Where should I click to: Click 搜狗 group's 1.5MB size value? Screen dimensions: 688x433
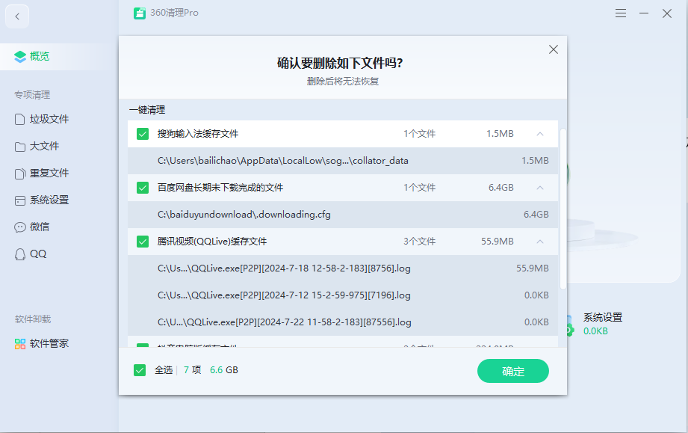500,134
